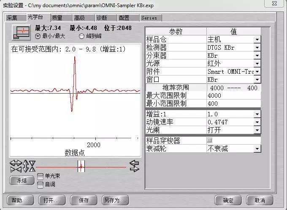
Task: Click the right-pointing roll arrow right of the overview
Action: point(134,169)
